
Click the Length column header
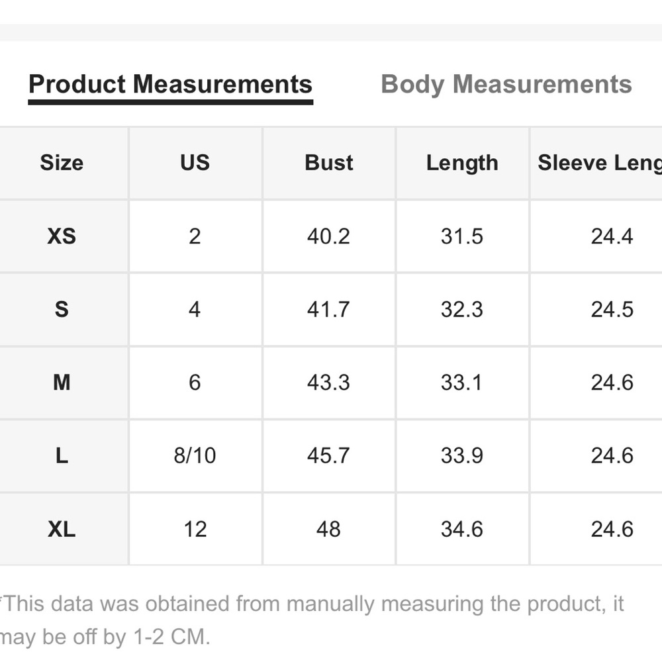[x=462, y=163]
